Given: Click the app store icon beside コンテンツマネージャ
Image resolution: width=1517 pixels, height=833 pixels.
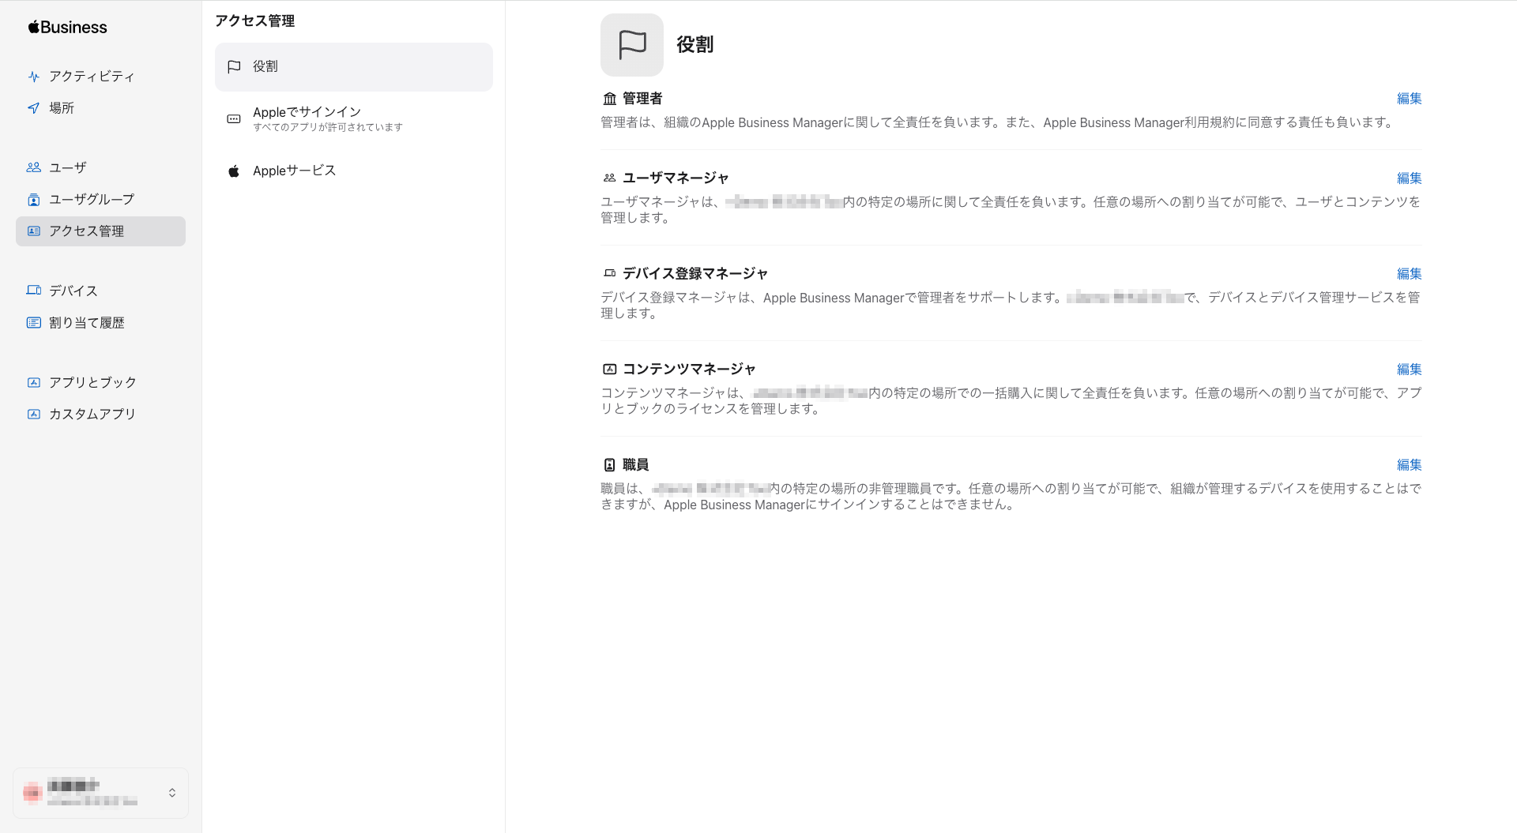Looking at the screenshot, I should click(x=609, y=369).
